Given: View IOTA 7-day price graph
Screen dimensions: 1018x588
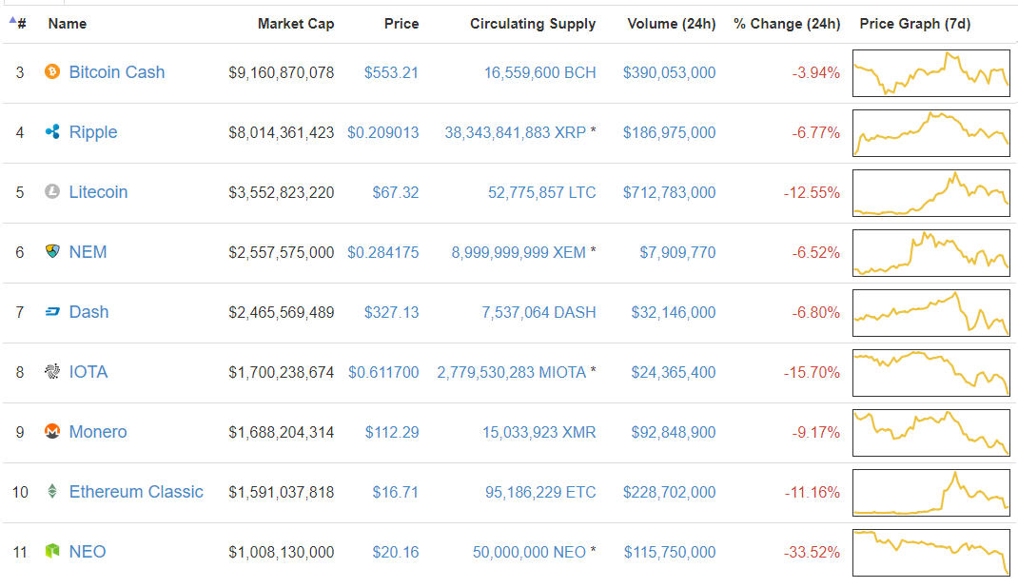Looking at the screenshot, I should tap(931, 372).
